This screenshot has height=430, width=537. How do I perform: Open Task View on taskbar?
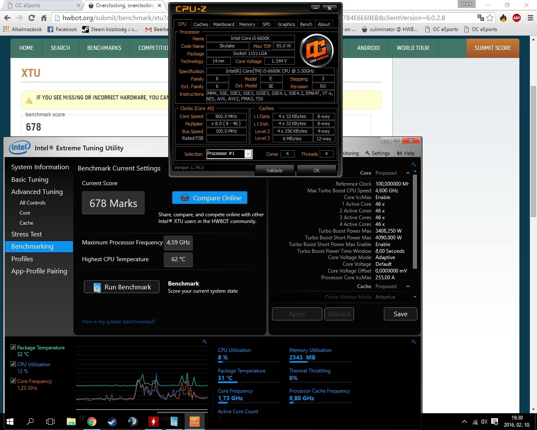[x=50, y=422]
